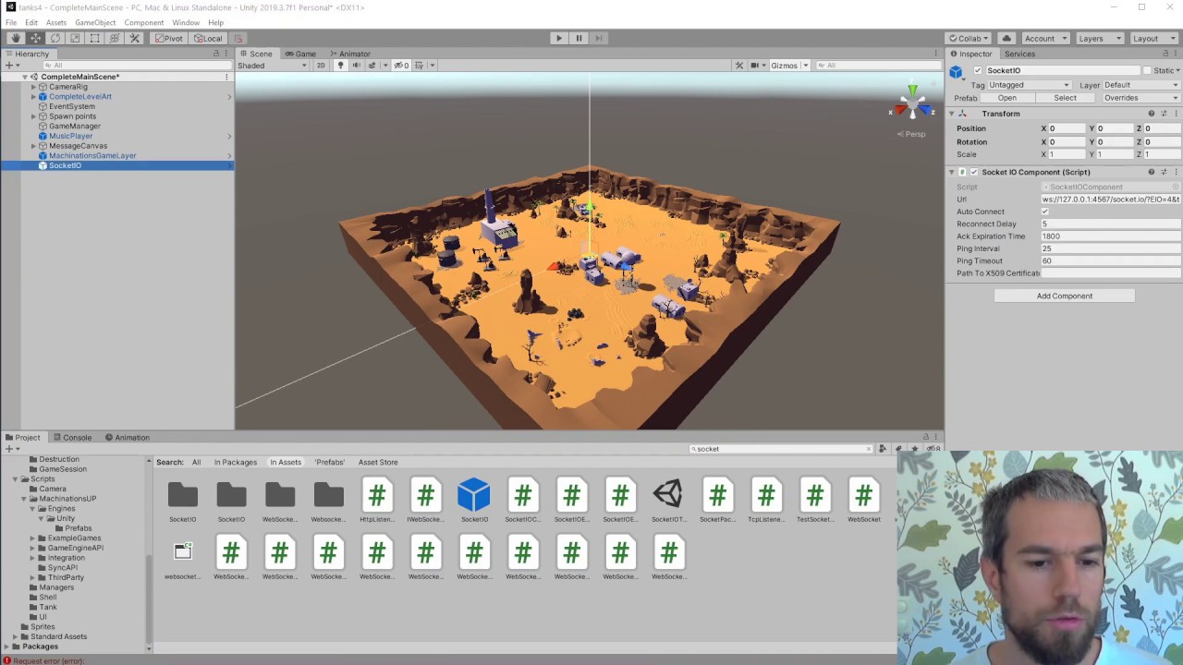The height and width of the screenshot is (665, 1183).
Task: Select the Rotate tool
Action: tap(55, 38)
